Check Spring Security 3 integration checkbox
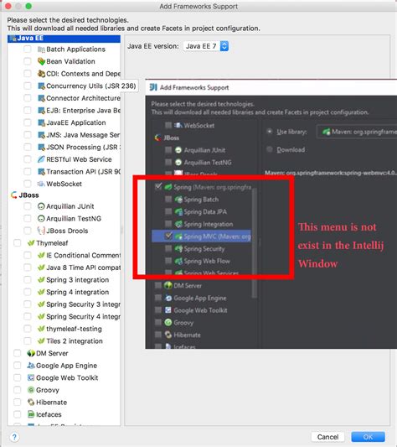Viewport: 397px width, 447px height. pyautogui.click(x=28, y=304)
